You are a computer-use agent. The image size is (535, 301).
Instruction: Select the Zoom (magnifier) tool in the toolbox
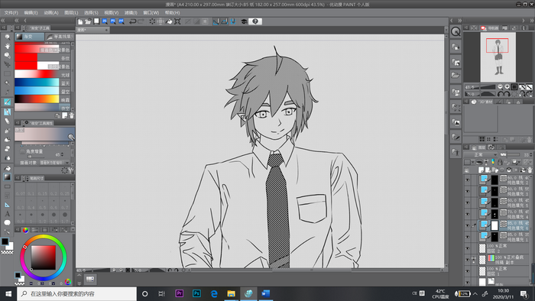[x=7, y=37]
